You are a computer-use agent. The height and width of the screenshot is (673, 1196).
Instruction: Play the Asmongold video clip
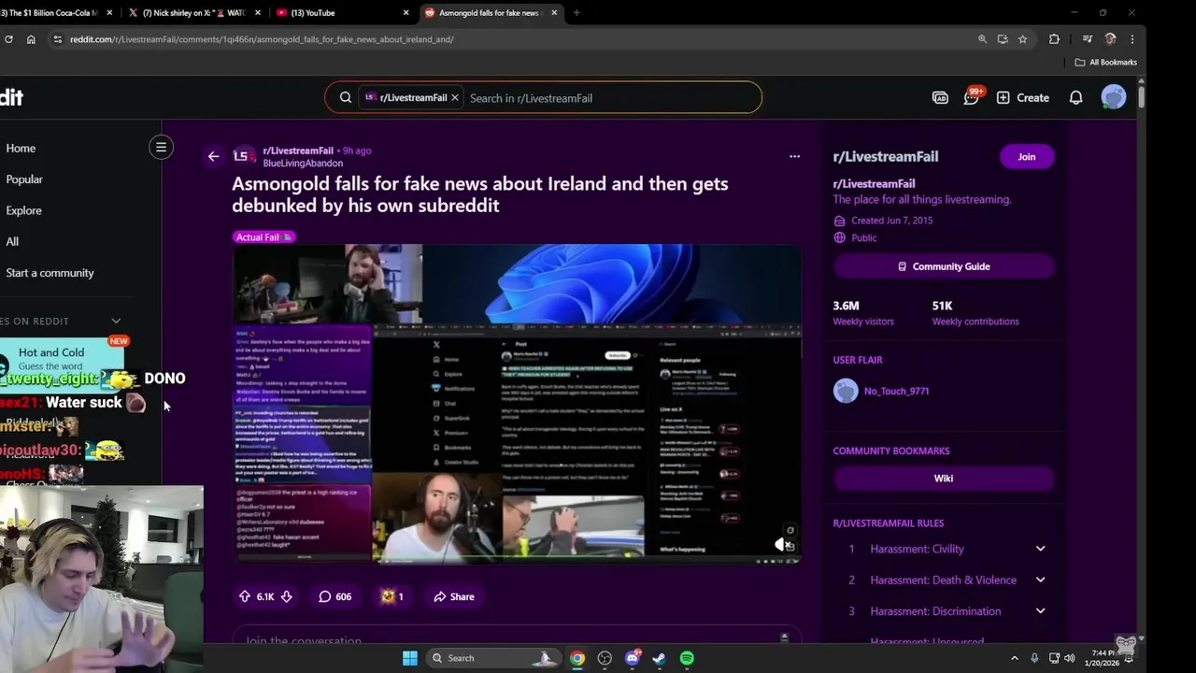coord(517,404)
